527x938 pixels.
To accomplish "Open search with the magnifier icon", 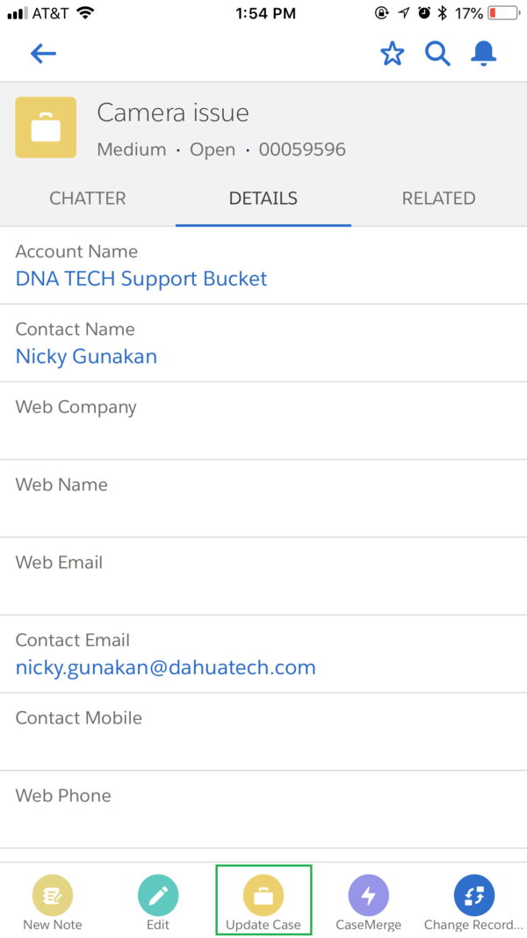I will click(x=437, y=55).
